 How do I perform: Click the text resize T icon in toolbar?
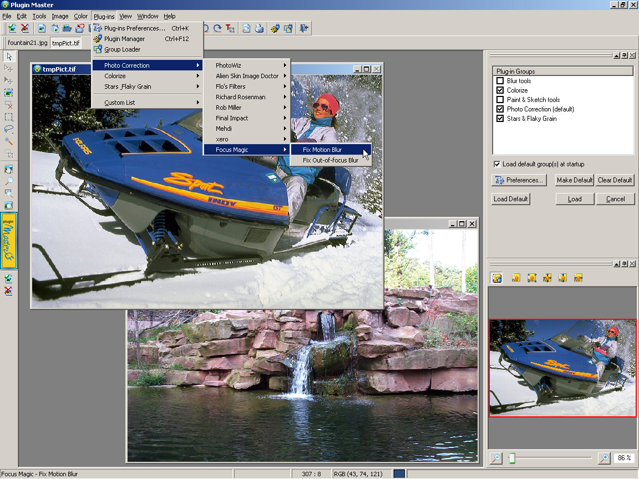230,28
